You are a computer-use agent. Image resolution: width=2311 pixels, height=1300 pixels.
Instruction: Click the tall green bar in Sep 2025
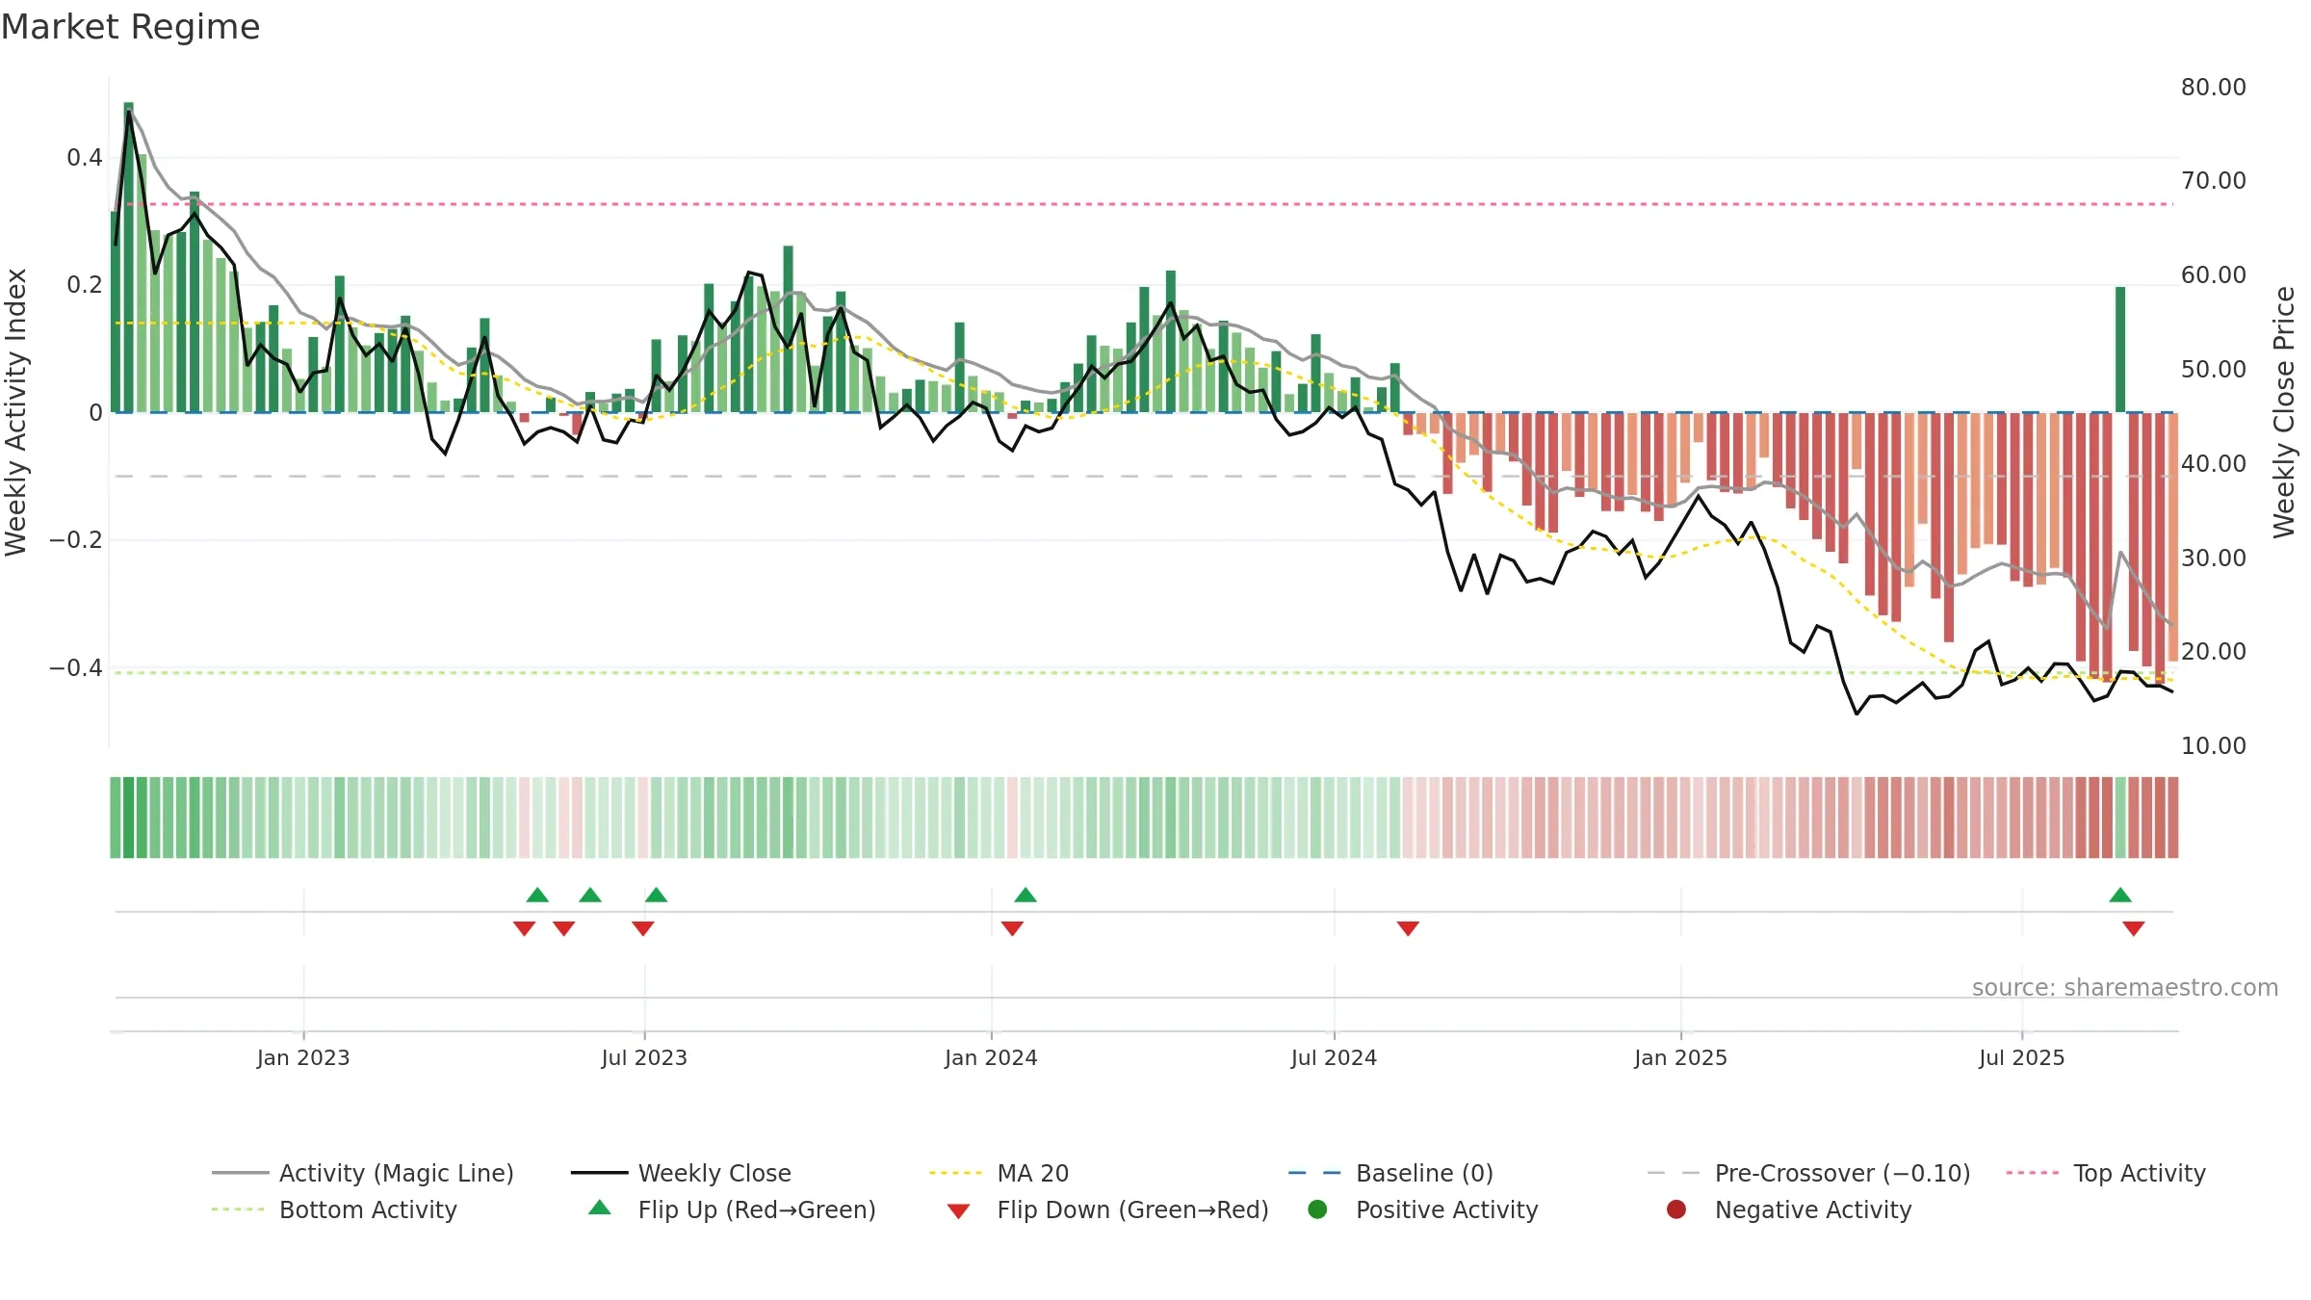point(2120,350)
